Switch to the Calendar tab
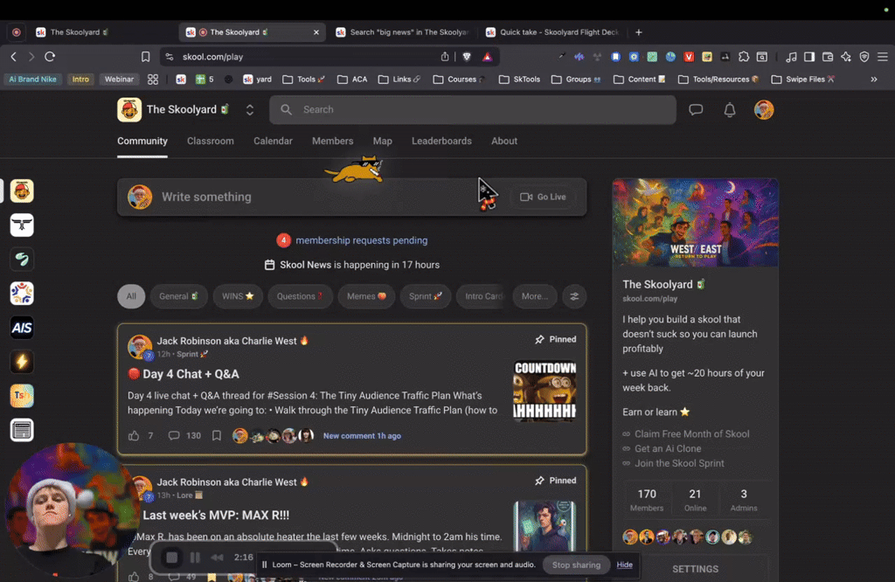This screenshot has width=895, height=582. (x=273, y=141)
